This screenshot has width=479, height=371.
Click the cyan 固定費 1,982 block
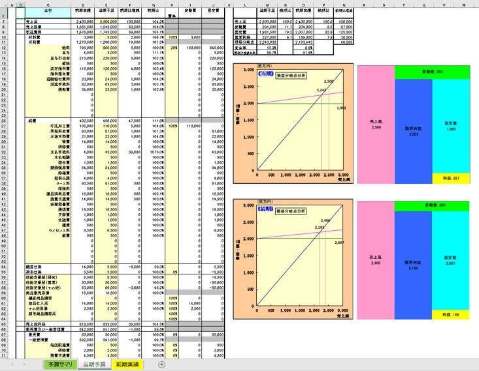coord(451,126)
